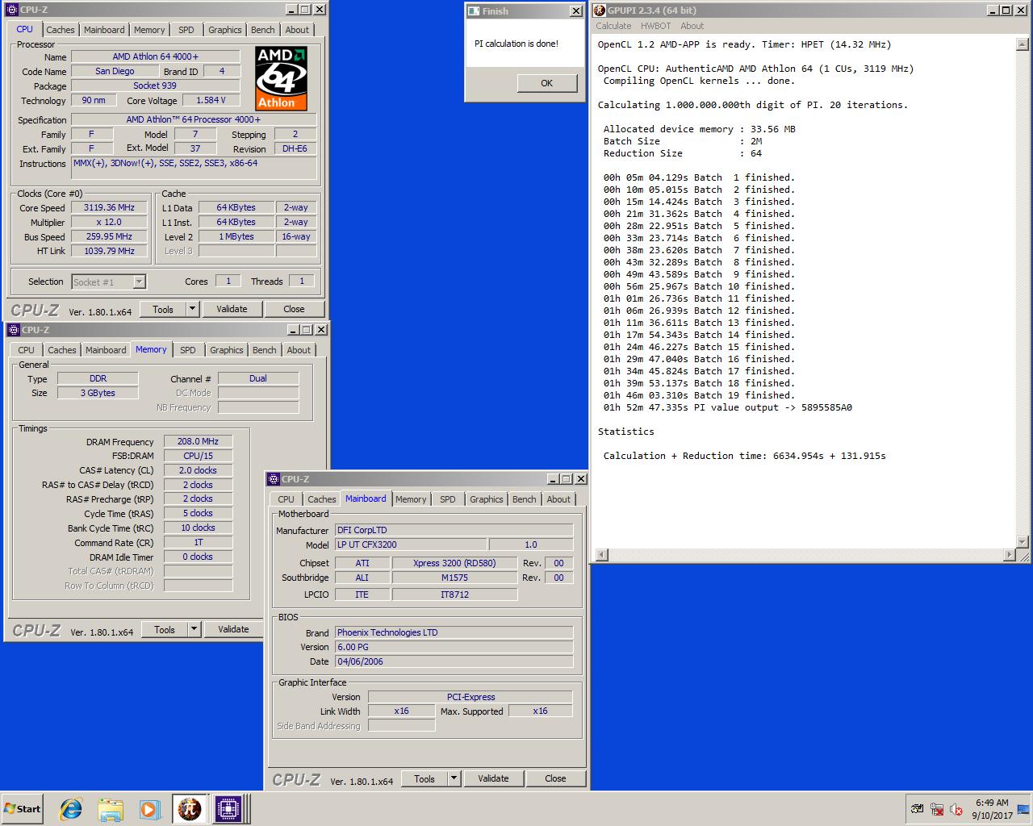Click Validate in Mainboard CPU-Z window

click(493, 778)
